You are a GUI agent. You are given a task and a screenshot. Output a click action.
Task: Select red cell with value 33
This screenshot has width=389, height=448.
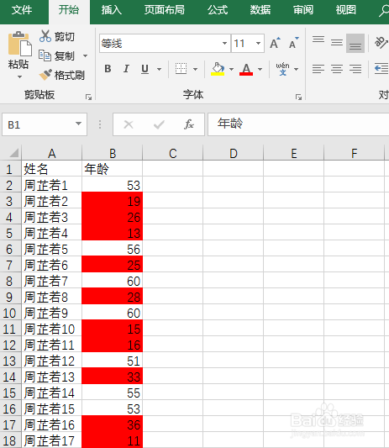point(113,377)
